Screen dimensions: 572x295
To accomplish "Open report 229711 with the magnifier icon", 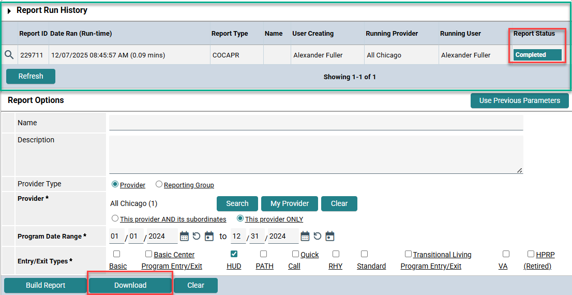I will click(9, 55).
